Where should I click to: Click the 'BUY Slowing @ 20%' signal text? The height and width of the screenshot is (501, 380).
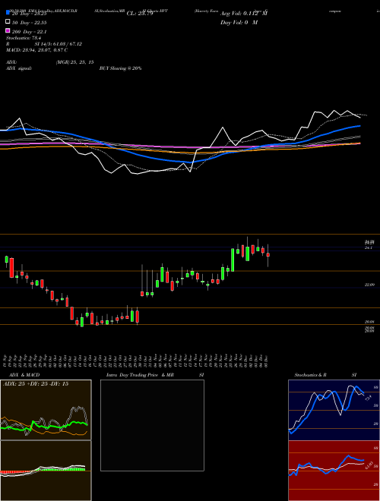(x=120, y=68)
